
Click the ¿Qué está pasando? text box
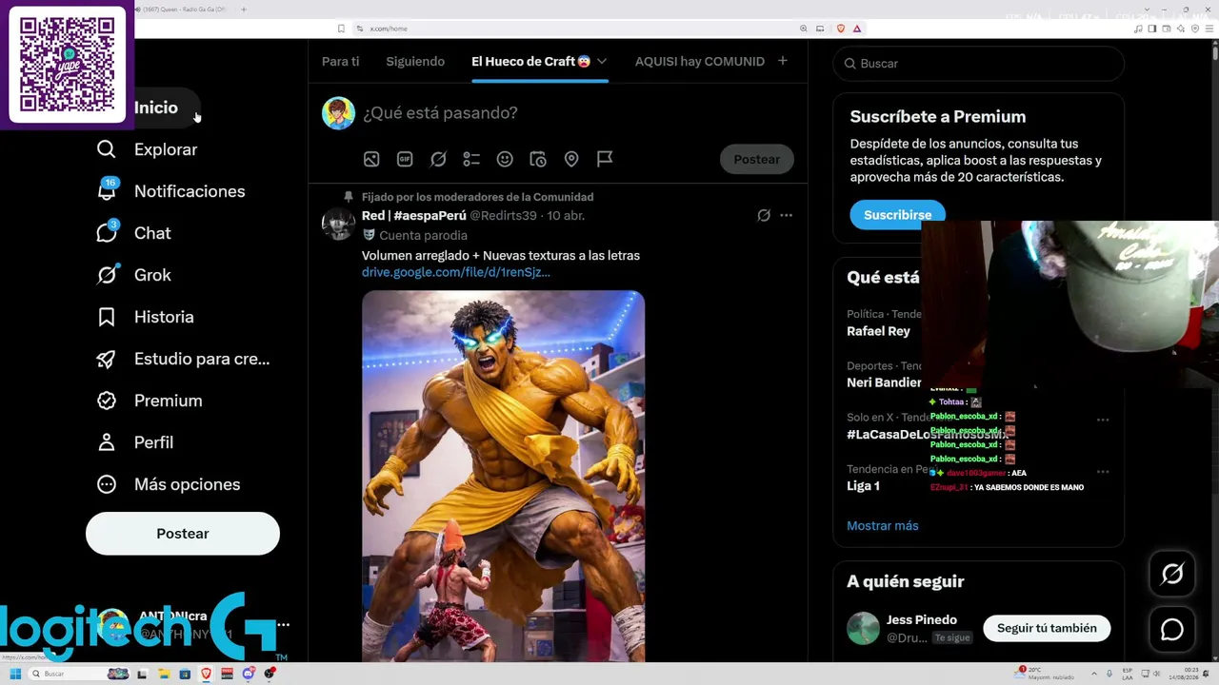(x=440, y=112)
